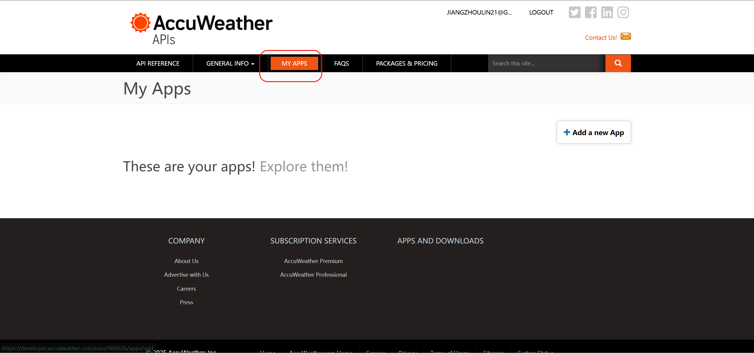The image size is (754, 353).
Task: Click the Subscription Services footer heading
Action: click(313, 241)
